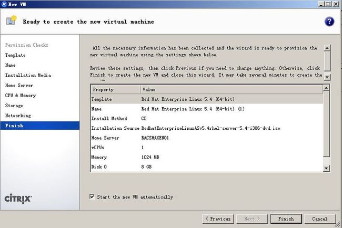
Task: Select the Disk 0 8 GB row
Action: [x=207, y=167]
